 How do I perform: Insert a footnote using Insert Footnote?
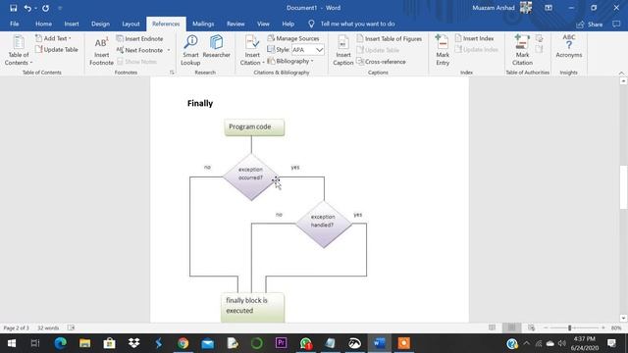click(101, 50)
